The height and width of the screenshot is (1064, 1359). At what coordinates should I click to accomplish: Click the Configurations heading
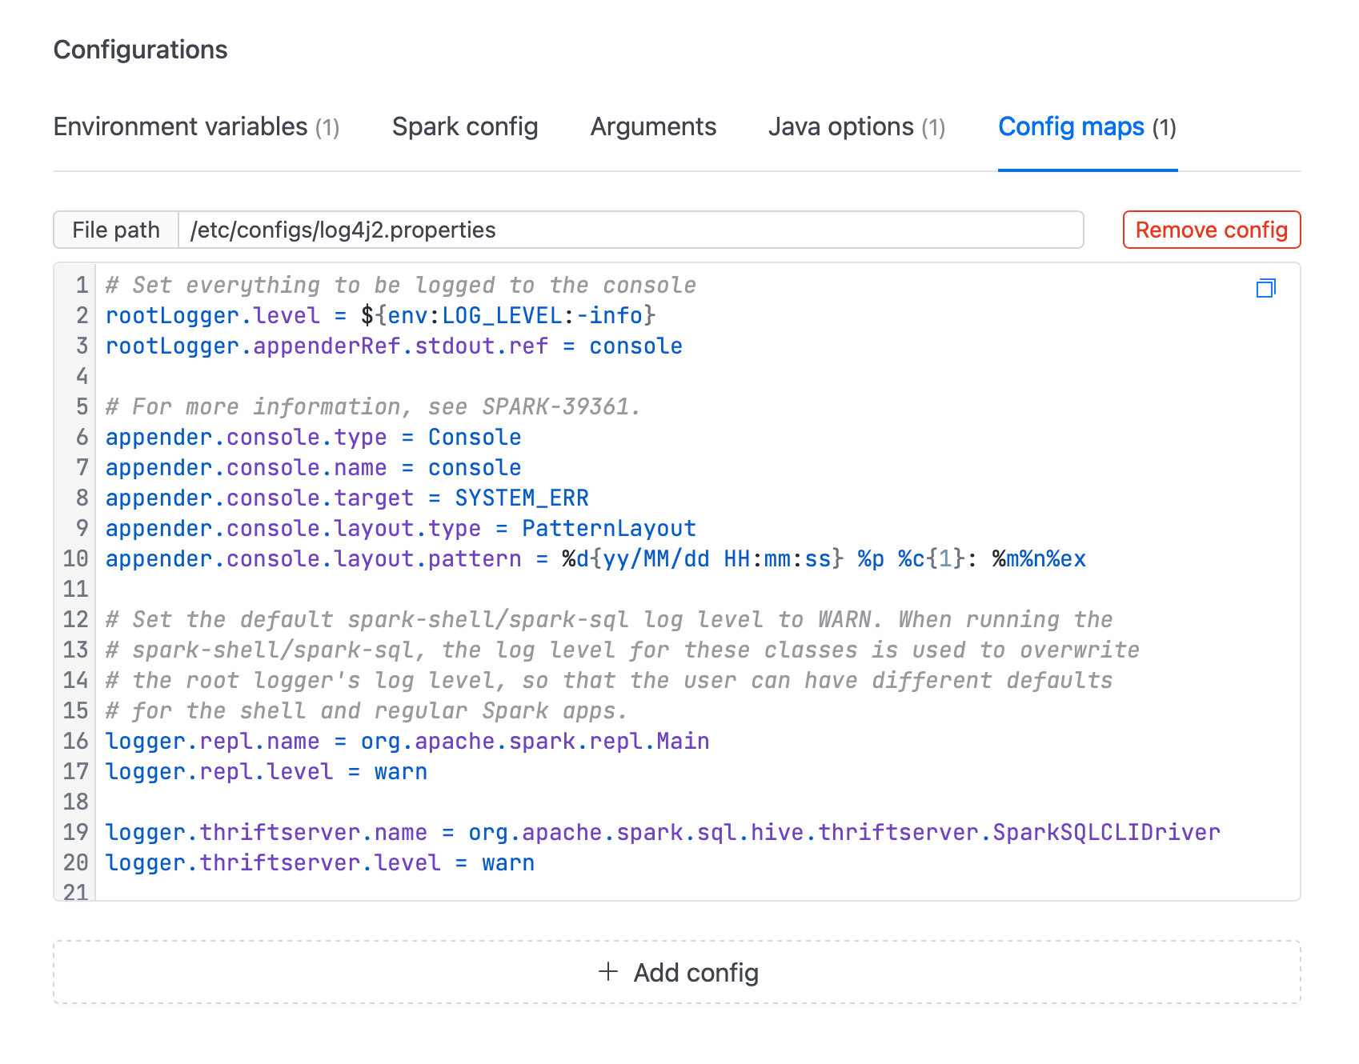[x=141, y=50]
